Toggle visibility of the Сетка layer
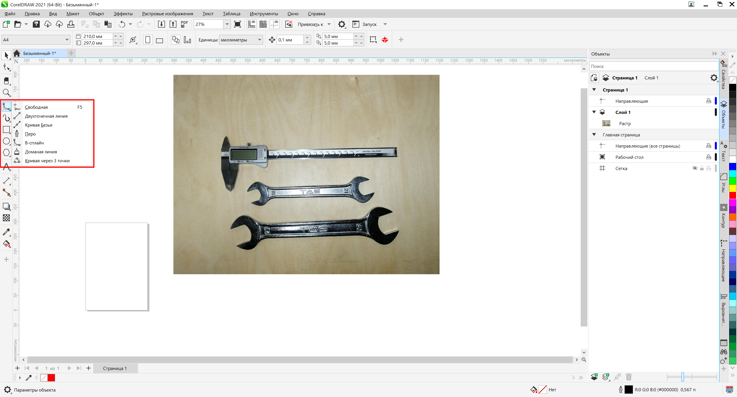This screenshot has width=737, height=397. (695, 168)
